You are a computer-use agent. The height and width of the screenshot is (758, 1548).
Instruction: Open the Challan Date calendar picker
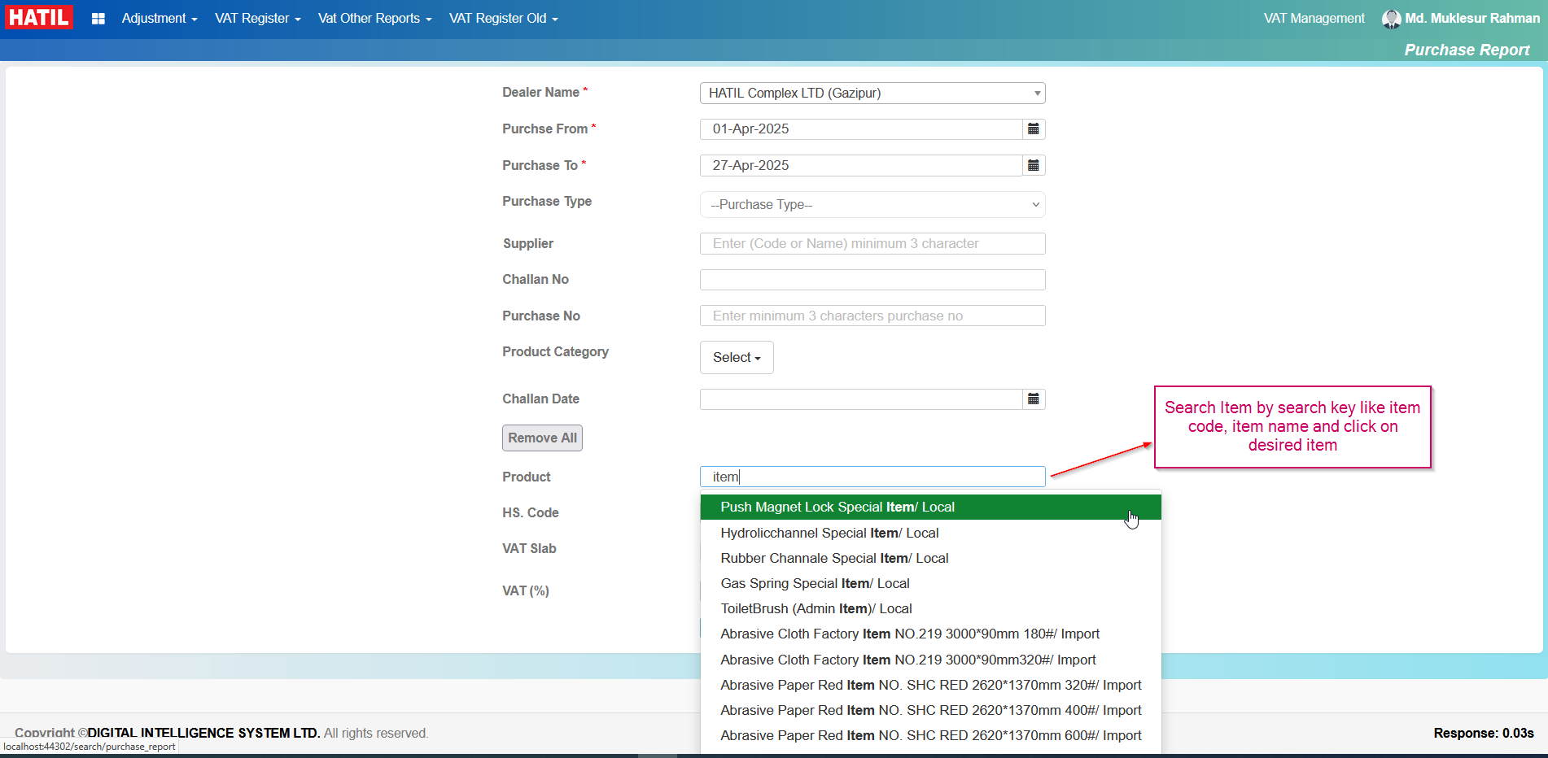pos(1034,399)
